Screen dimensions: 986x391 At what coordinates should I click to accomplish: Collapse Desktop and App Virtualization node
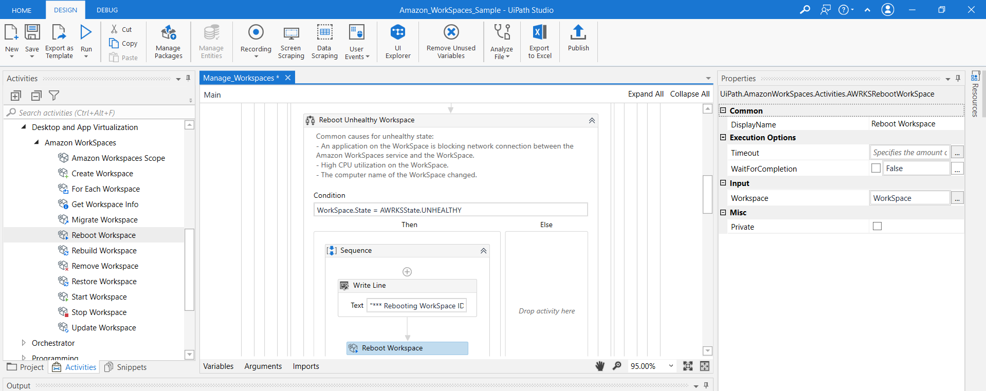(x=24, y=127)
